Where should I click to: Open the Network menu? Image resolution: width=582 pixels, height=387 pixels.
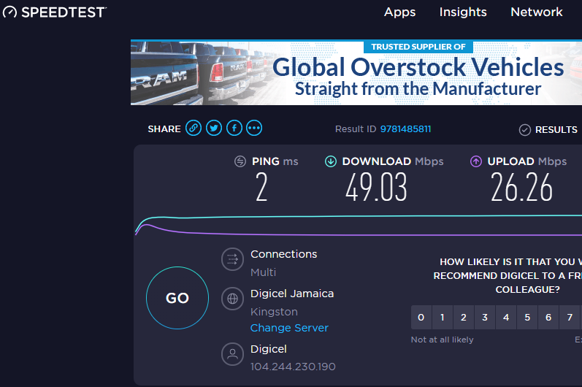[x=536, y=12]
